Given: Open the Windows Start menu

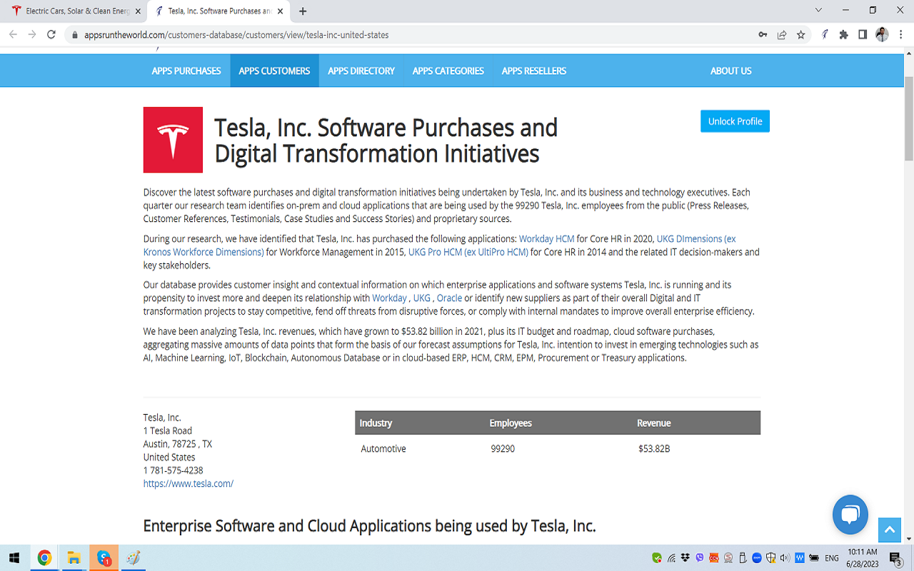Looking at the screenshot, I should [14, 558].
